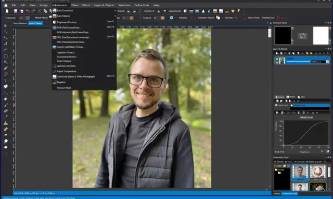Viewport: 333px width, 199px height.
Task: Select the Eraser tool in the toolbox
Action: tap(6, 111)
